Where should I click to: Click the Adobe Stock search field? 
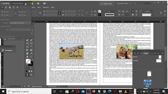click(142, 3)
